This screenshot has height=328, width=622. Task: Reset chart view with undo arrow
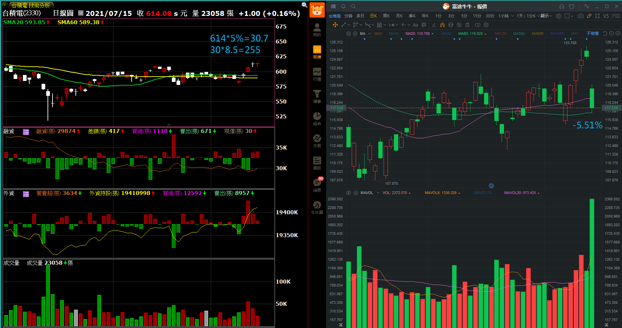[605, 33]
